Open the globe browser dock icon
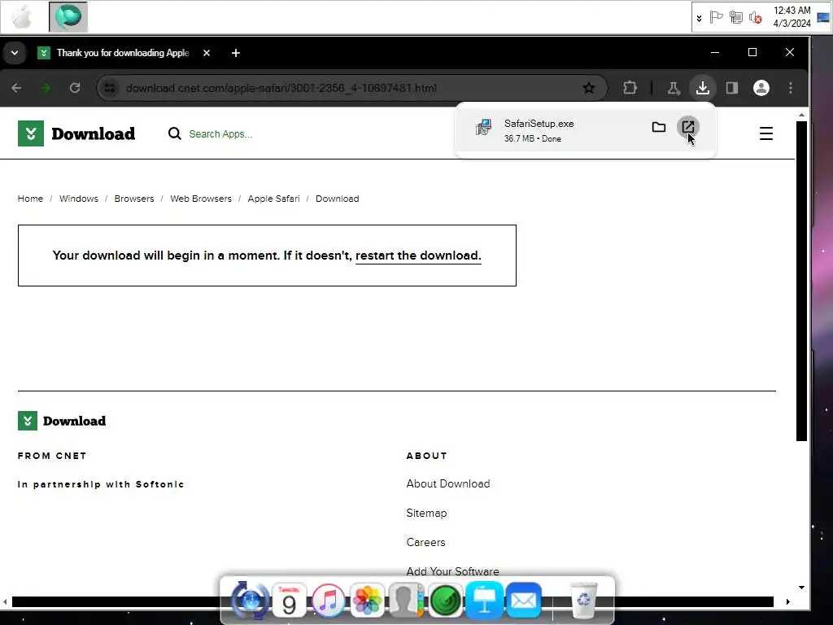Image resolution: width=833 pixels, height=625 pixels. tap(249, 601)
